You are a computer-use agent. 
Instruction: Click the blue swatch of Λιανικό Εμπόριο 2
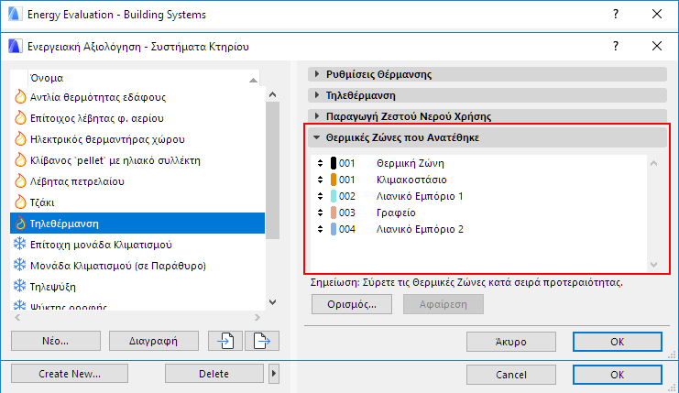[x=334, y=229]
